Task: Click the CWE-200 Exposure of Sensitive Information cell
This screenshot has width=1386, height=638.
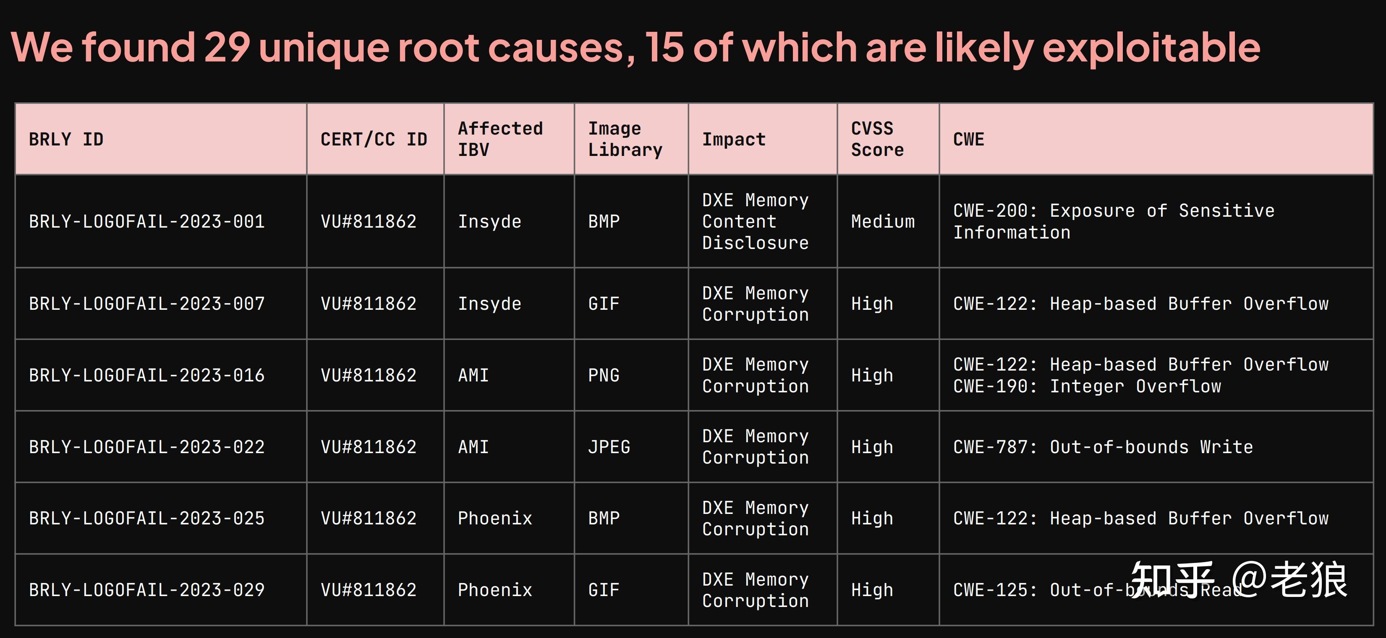Action: [1113, 221]
